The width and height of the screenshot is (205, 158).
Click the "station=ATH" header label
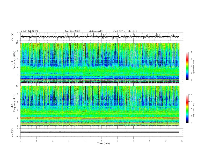96,31
